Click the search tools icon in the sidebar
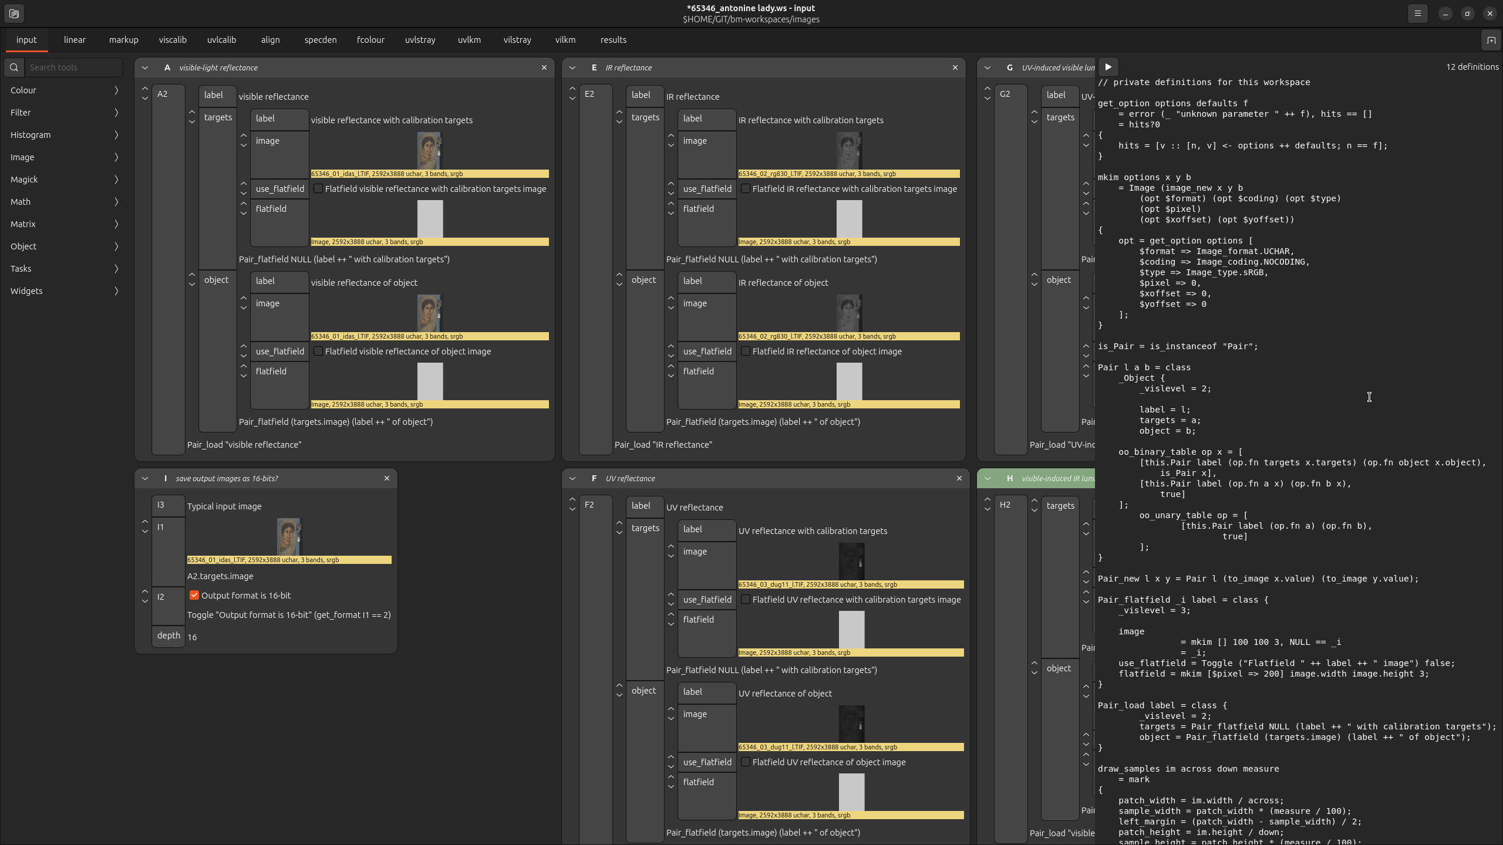 [x=14, y=67]
